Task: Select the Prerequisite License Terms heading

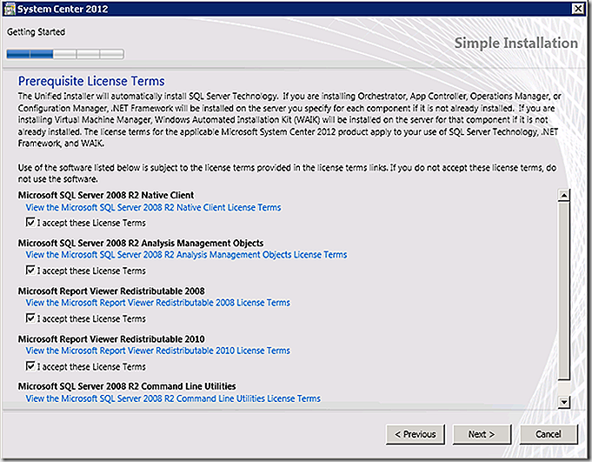Action: [x=91, y=81]
